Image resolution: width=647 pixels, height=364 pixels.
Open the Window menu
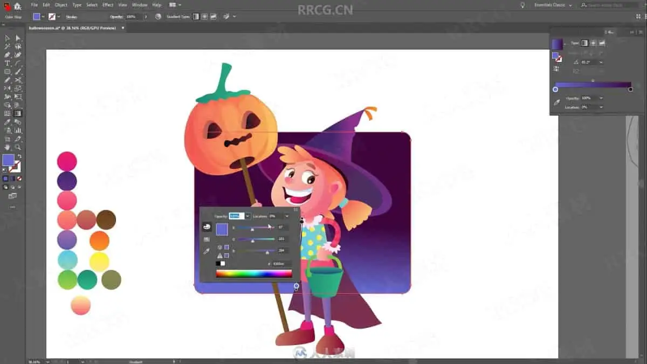tap(140, 5)
